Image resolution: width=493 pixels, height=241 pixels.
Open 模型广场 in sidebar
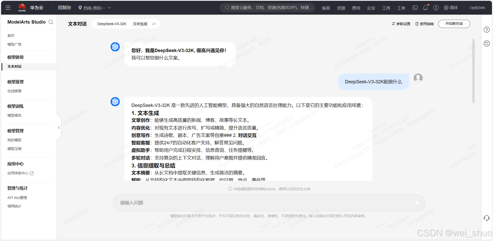[14, 44]
